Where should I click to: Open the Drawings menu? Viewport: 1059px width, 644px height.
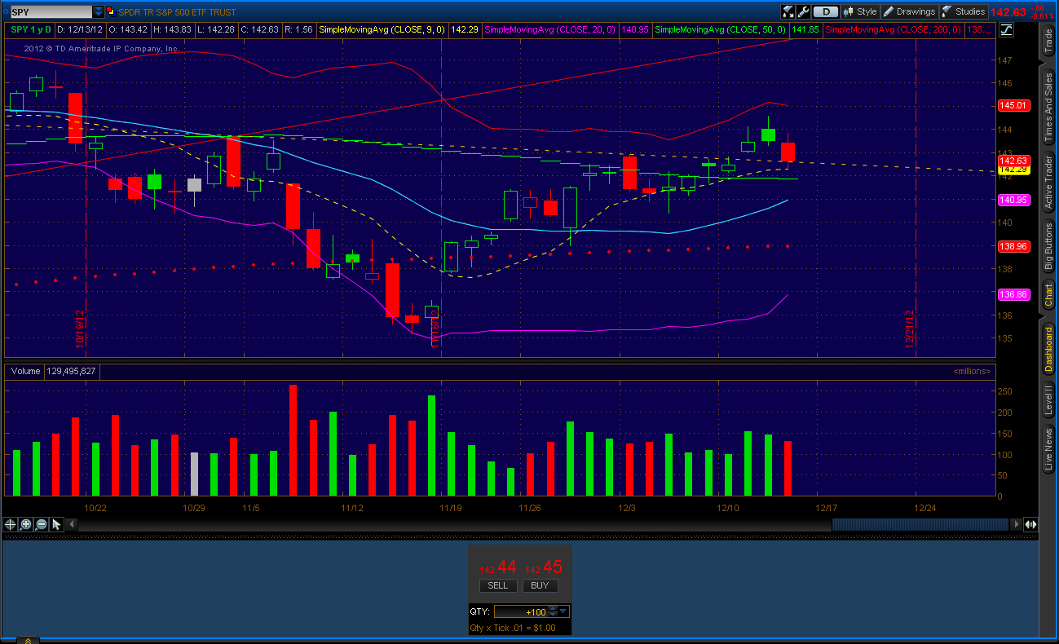(910, 11)
